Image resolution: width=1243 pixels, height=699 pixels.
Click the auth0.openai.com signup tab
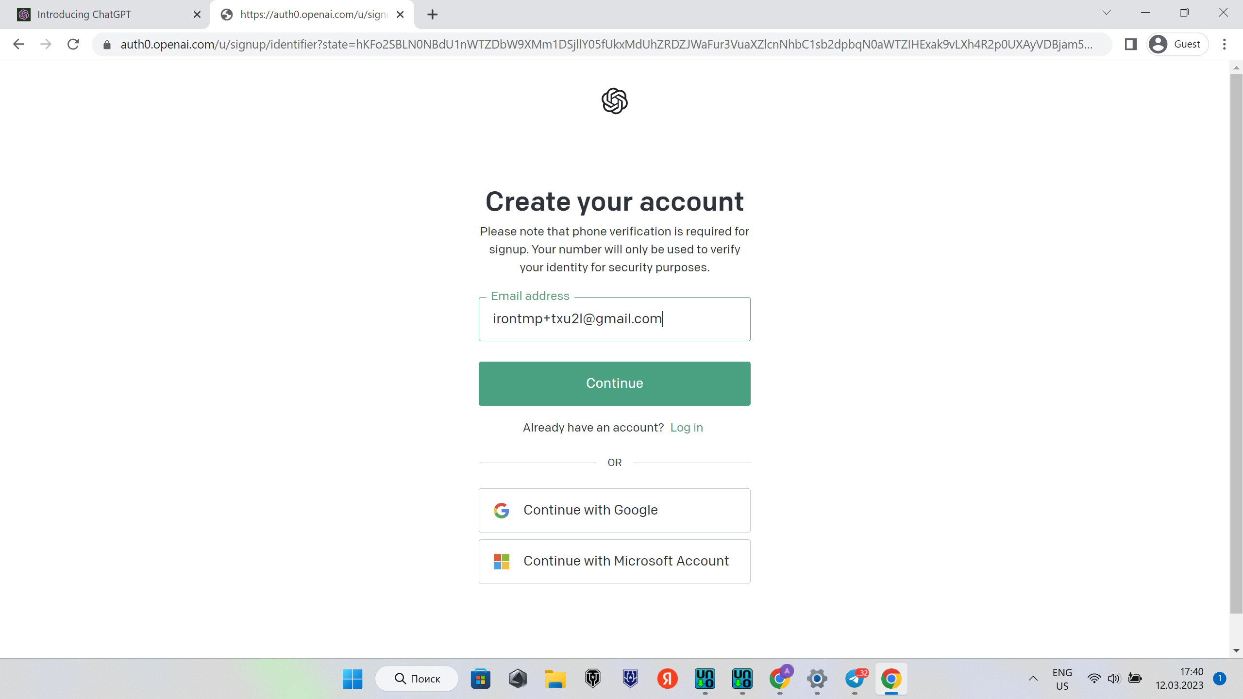pyautogui.click(x=312, y=15)
